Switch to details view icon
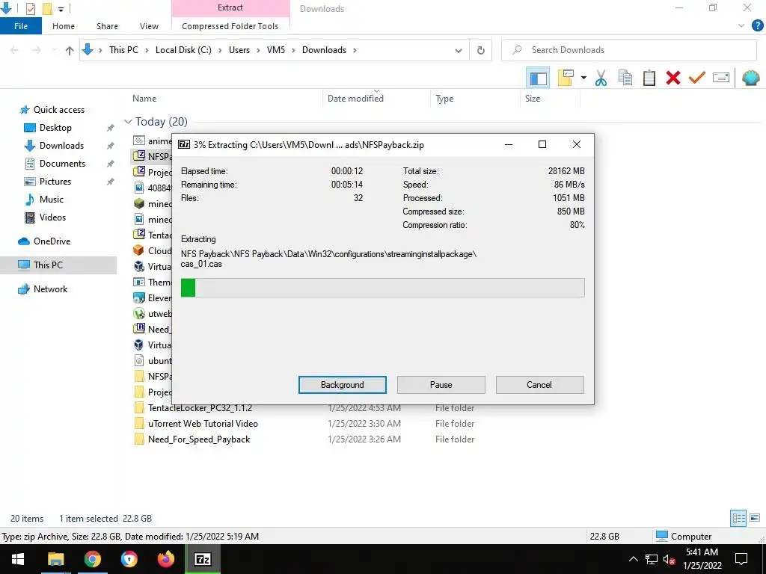This screenshot has width=766, height=574. click(x=738, y=518)
